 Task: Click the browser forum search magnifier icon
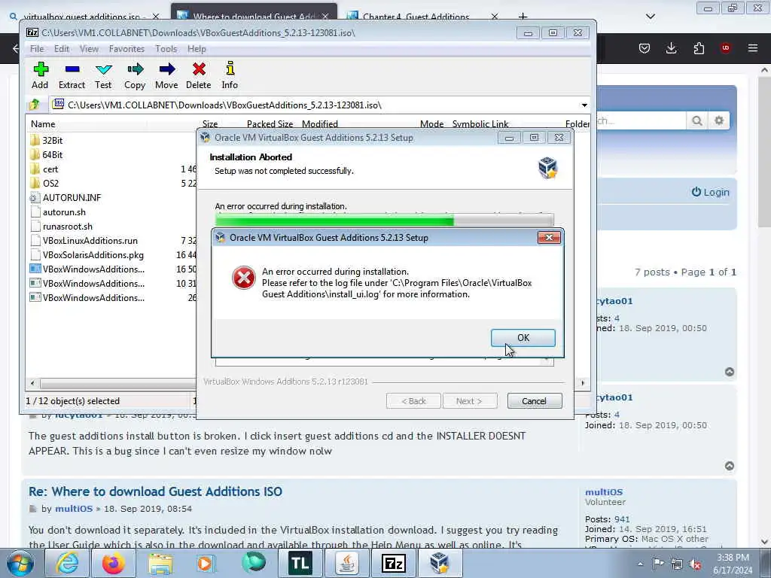(x=696, y=120)
